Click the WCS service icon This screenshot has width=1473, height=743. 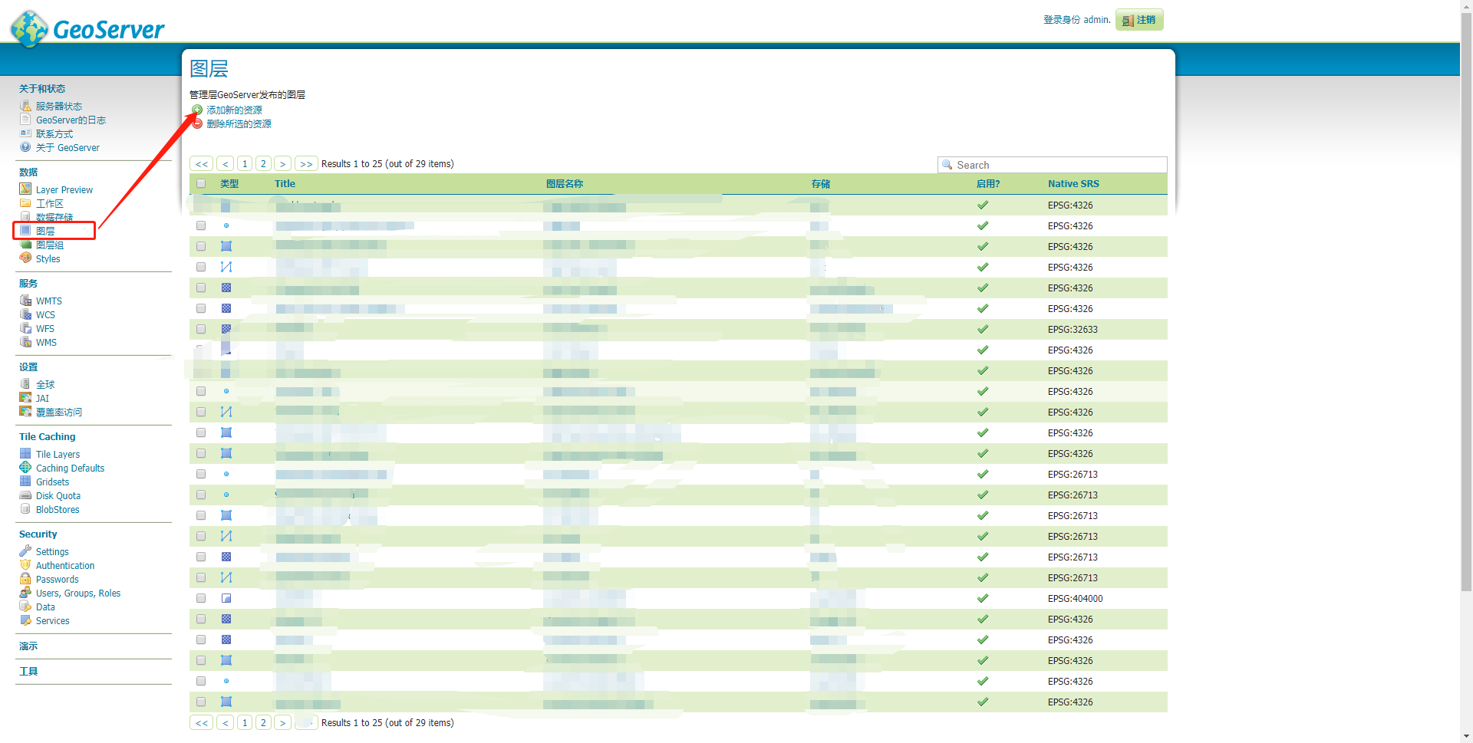click(25, 314)
